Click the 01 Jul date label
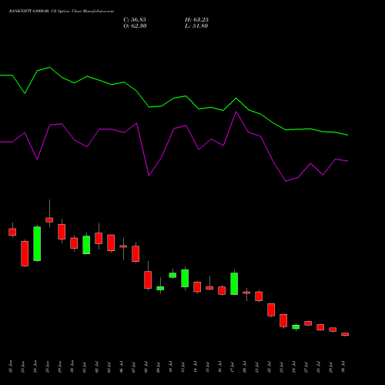The image size is (385, 385). coord(85,367)
